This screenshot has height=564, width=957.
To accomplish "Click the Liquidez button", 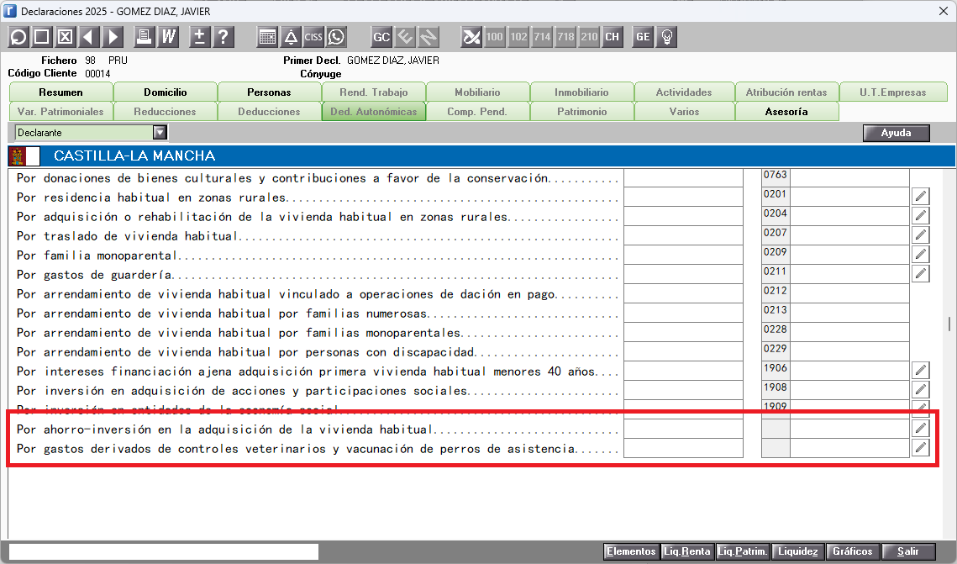I will pos(797,551).
